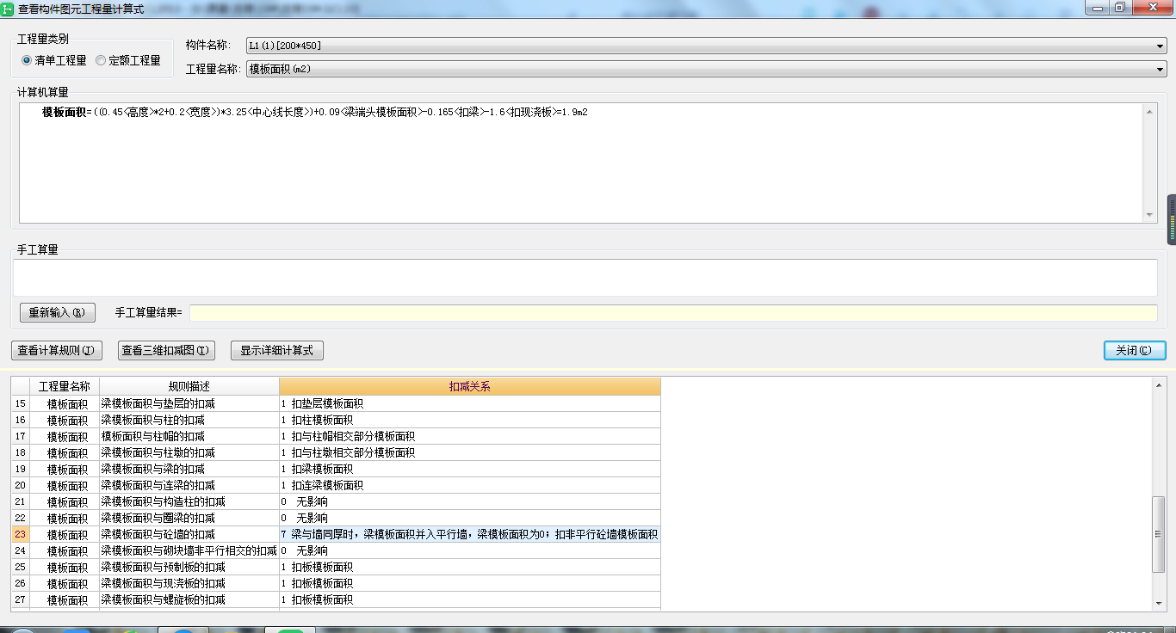1176x633 pixels.
Task: Click row 22 无影响 cell
Action: pyautogui.click(x=470, y=518)
